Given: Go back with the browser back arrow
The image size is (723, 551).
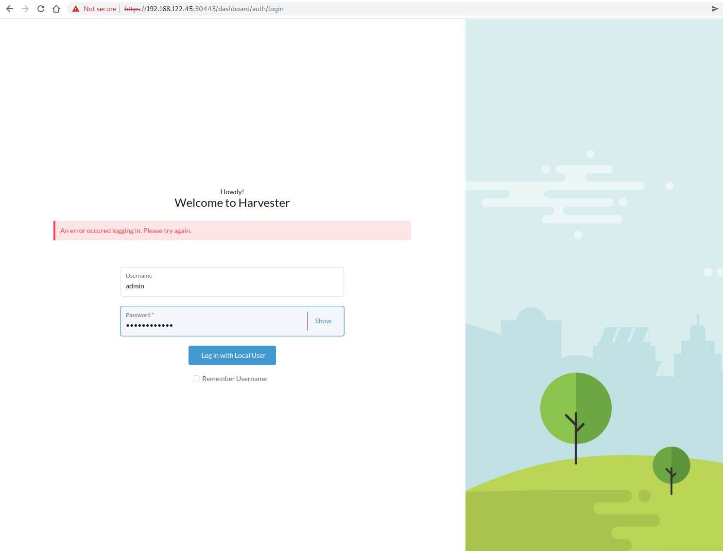Looking at the screenshot, I should (x=10, y=9).
